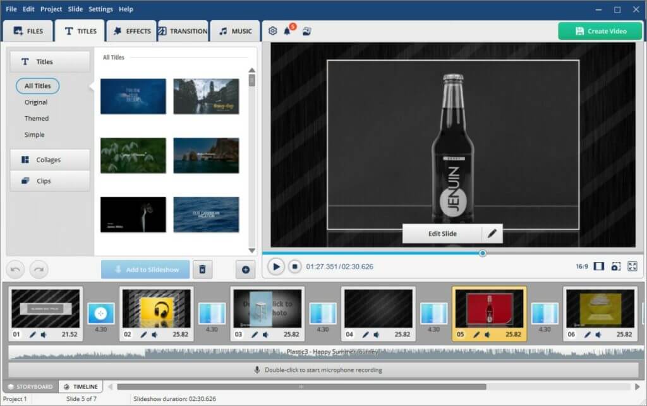Take a snapshot of the preview frame
Viewport: 647px width, 406px height.
coord(616,266)
